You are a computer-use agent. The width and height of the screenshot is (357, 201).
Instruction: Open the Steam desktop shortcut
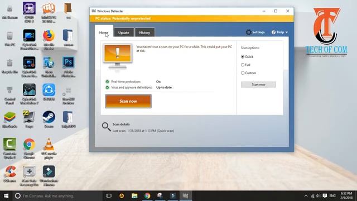(x=49, y=119)
